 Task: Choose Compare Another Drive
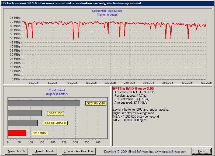(79, 151)
